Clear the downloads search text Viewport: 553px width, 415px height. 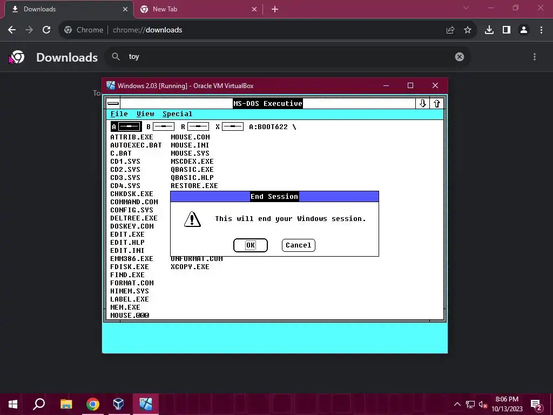(x=459, y=57)
